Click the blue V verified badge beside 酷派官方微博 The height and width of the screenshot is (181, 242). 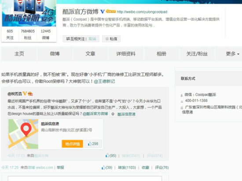click(x=103, y=11)
